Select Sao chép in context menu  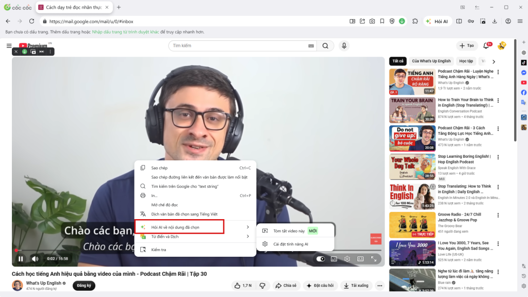pos(195,168)
